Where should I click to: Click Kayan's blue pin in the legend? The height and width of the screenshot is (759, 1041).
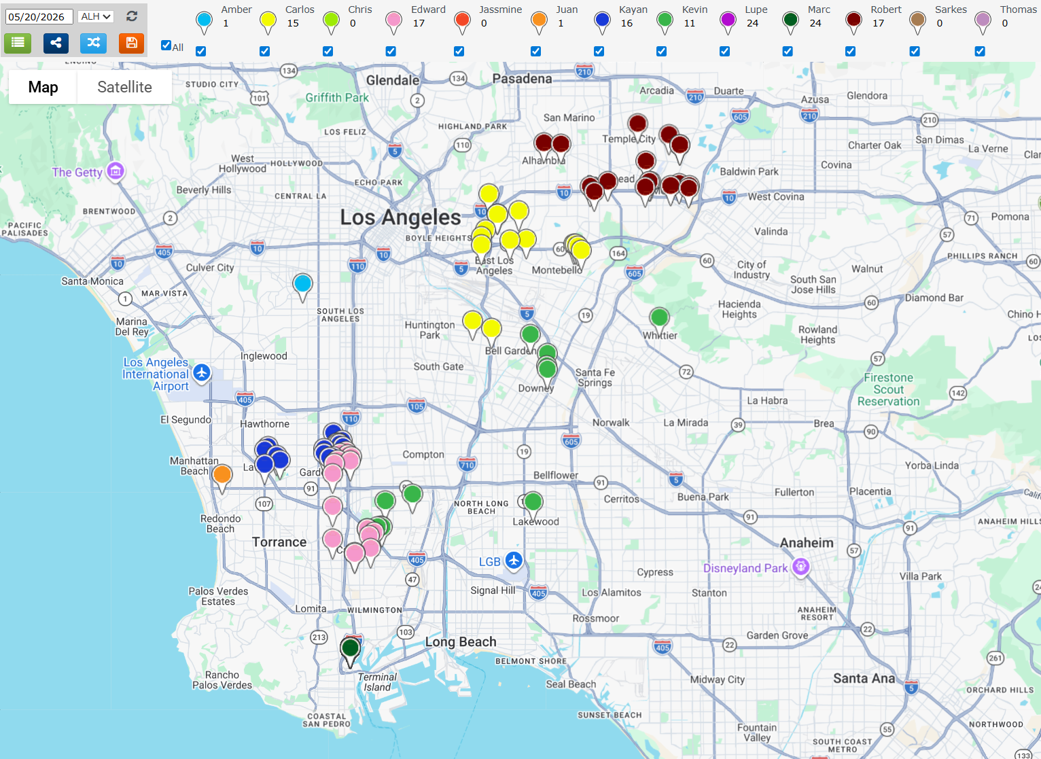[602, 22]
